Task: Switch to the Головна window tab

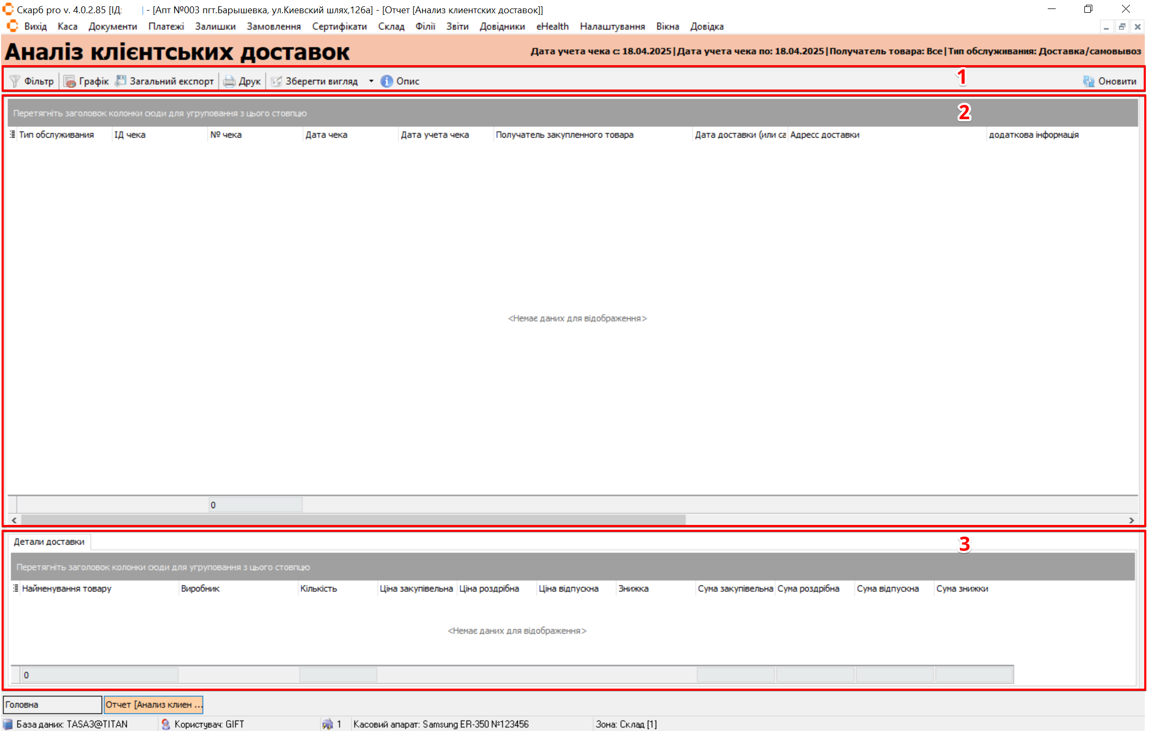Action: pos(52,705)
